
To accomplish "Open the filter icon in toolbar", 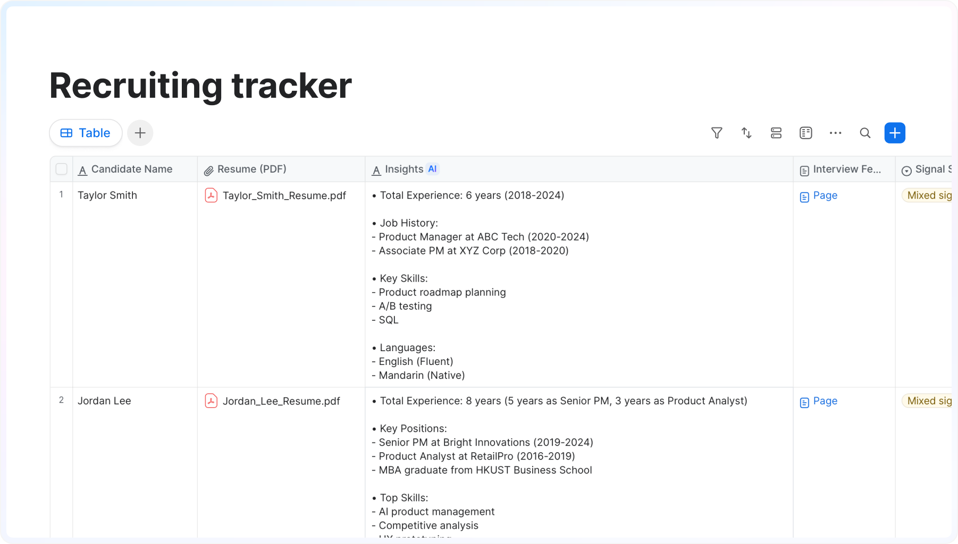I will 717,133.
